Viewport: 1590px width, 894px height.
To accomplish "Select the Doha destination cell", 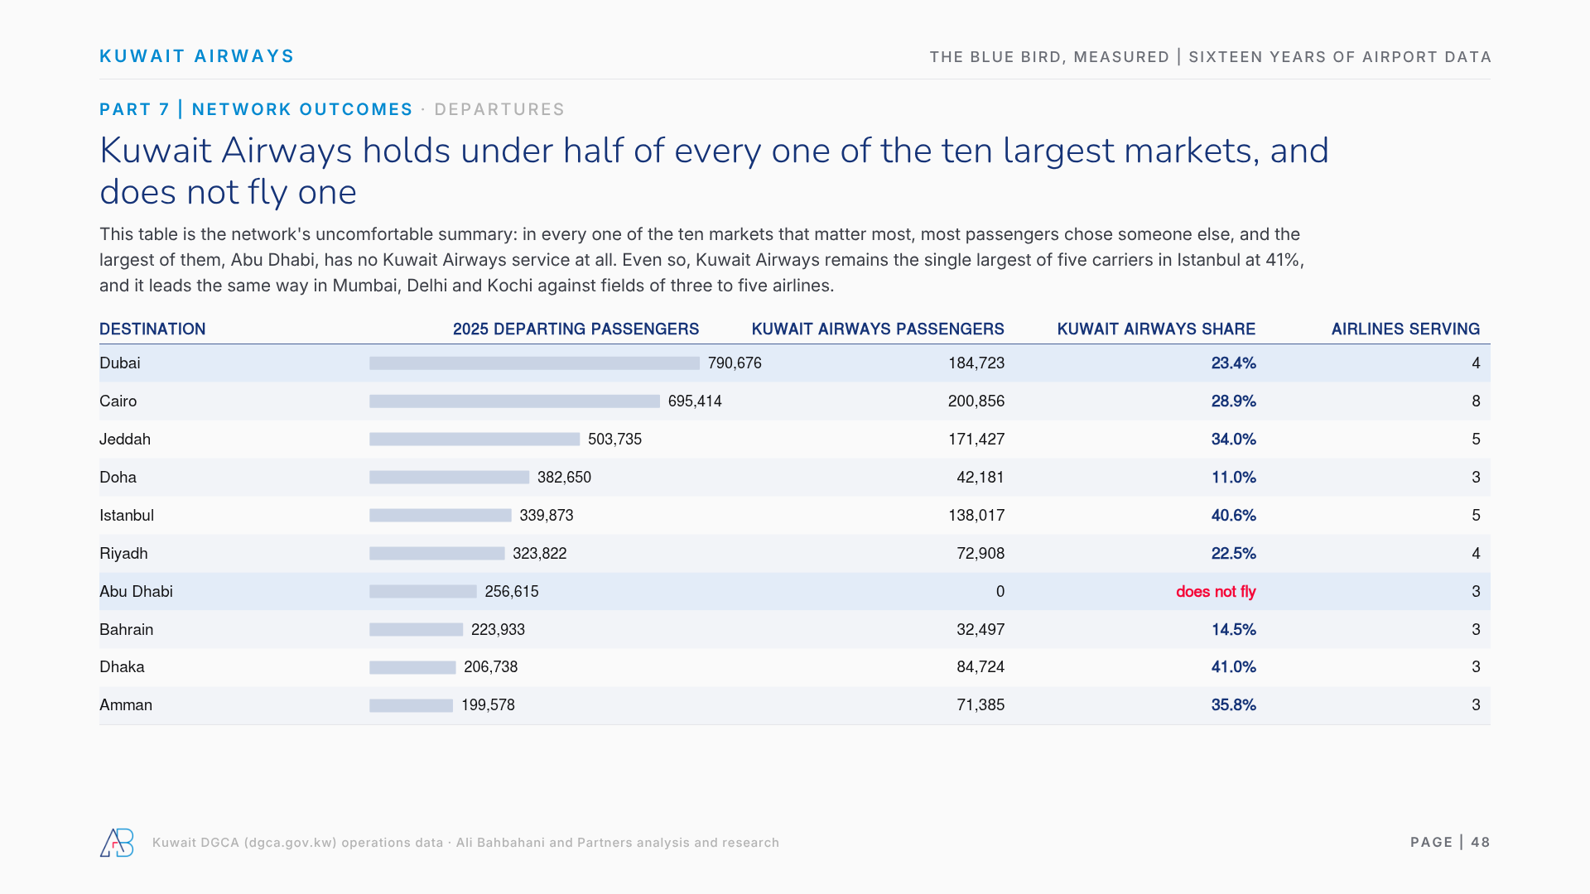I will click(118, 478).
